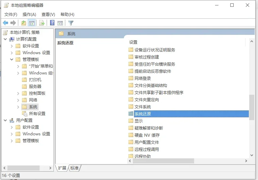
Task: Expand Windows 设置 under 用户配置
Action: pos(12,134)
